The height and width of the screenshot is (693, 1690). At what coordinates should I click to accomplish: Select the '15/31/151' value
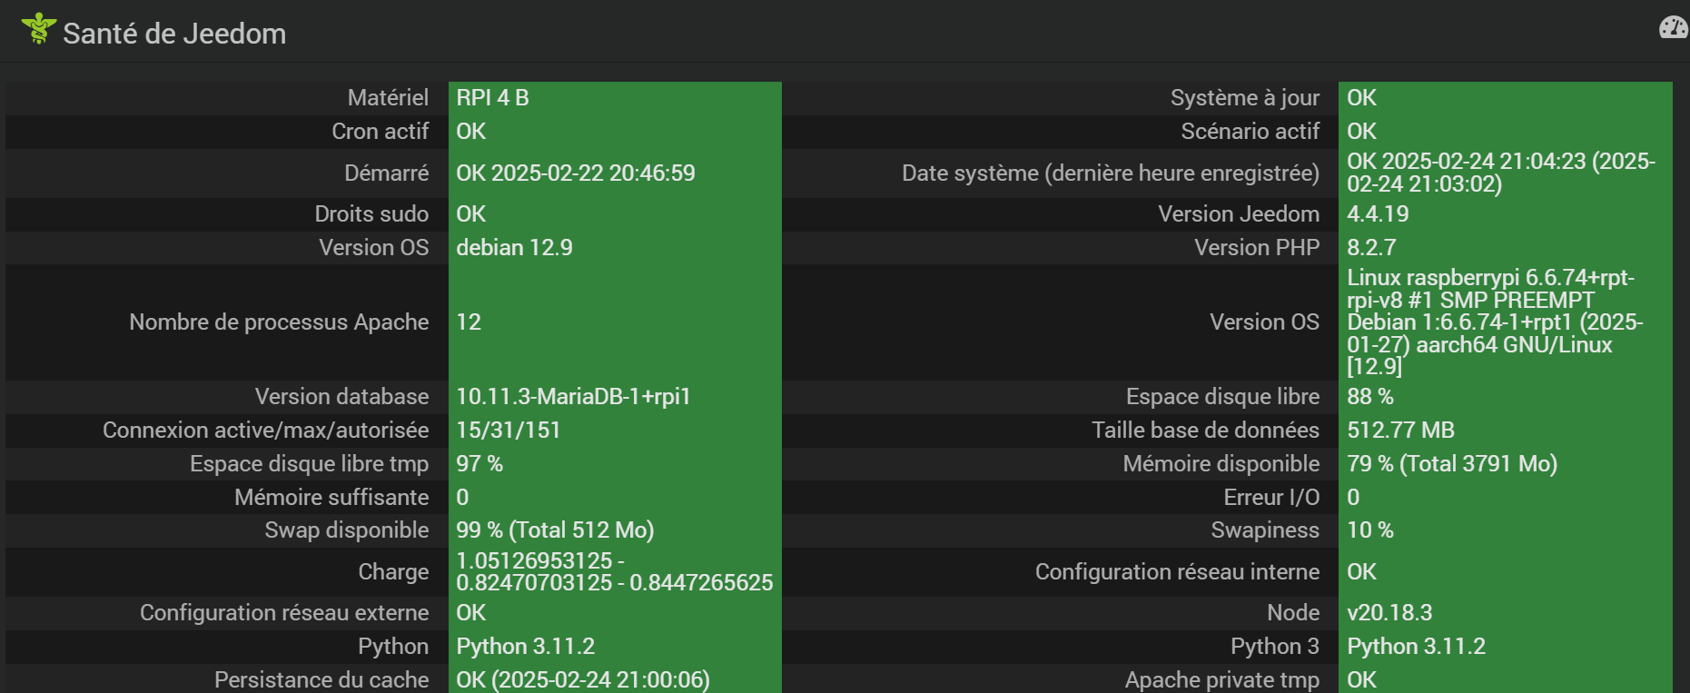[x=509, y=430]
